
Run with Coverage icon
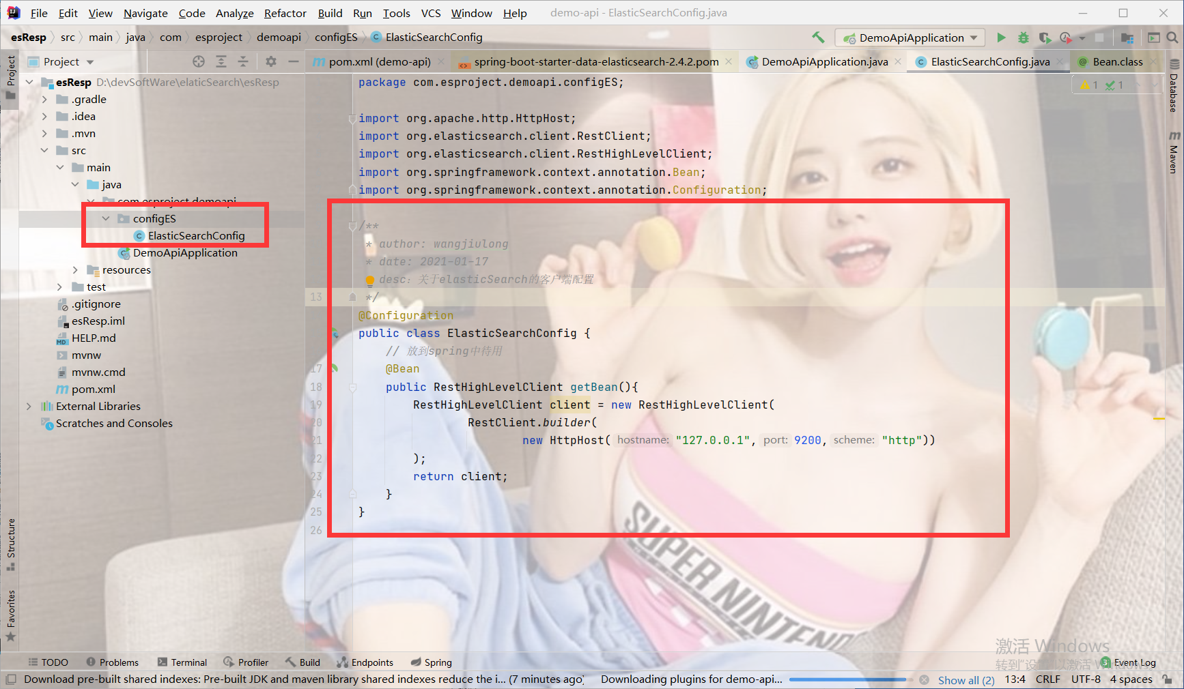pos(1045,38)
